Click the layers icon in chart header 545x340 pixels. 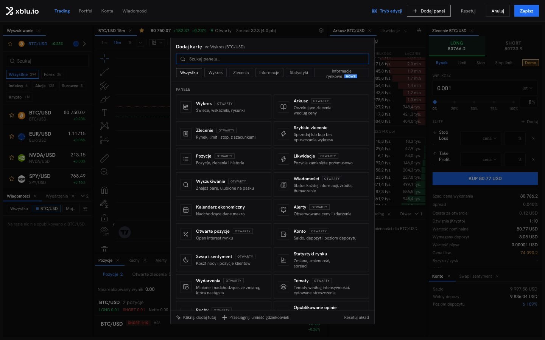tap(321, 31)
